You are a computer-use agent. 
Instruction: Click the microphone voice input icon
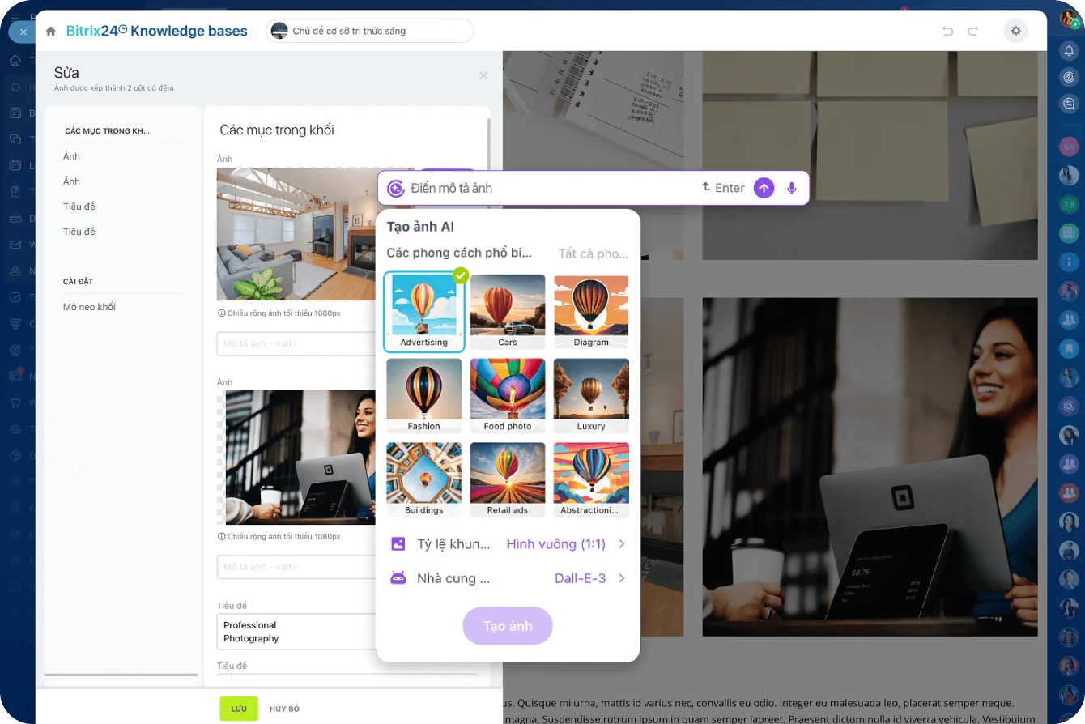(791, 188)
